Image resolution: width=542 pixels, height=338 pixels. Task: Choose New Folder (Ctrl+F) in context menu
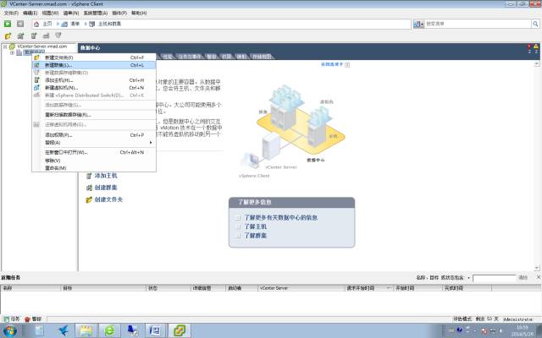pos(94,57)
